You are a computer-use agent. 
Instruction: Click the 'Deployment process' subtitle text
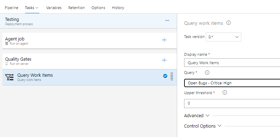click(19, 24)
